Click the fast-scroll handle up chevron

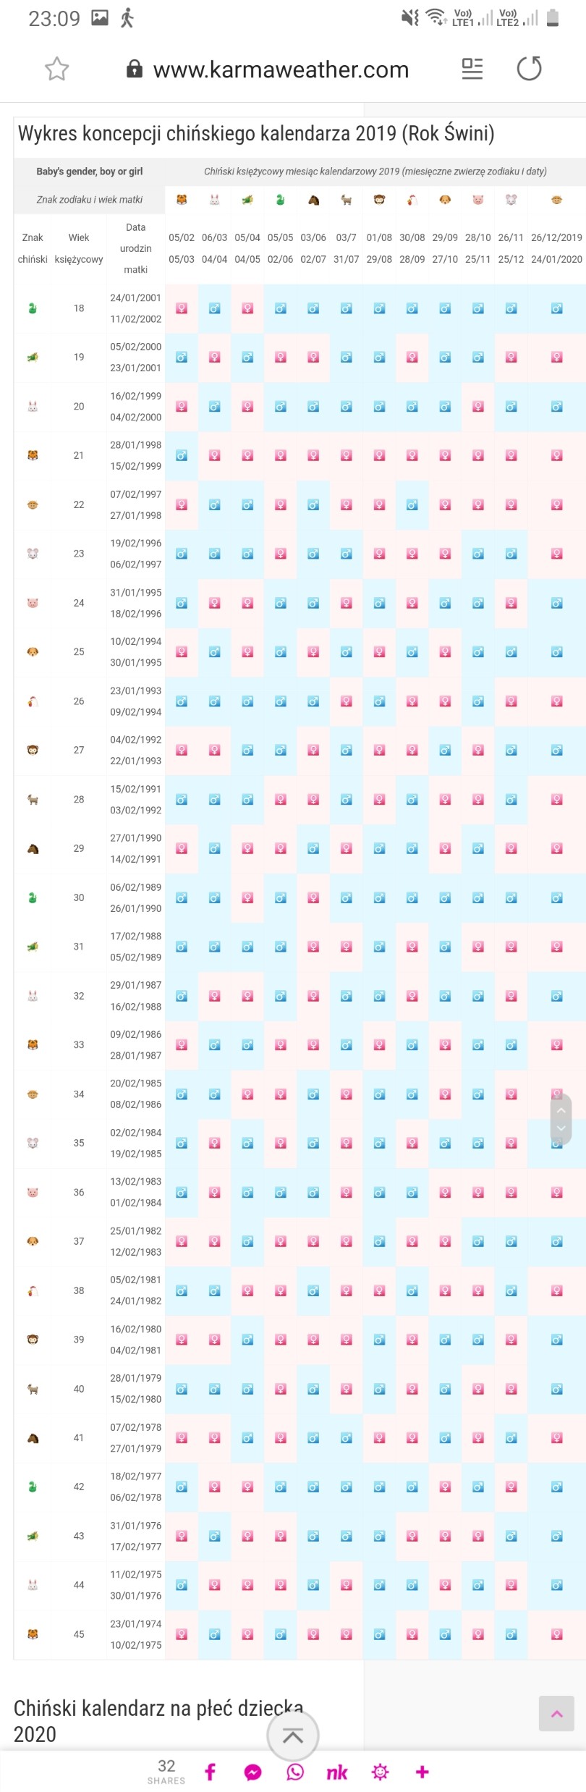[x=561, y=1110]
